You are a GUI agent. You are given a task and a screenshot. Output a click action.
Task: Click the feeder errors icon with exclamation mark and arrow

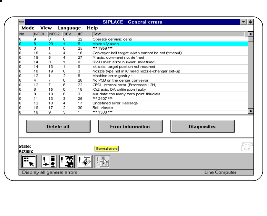point(49,162)
